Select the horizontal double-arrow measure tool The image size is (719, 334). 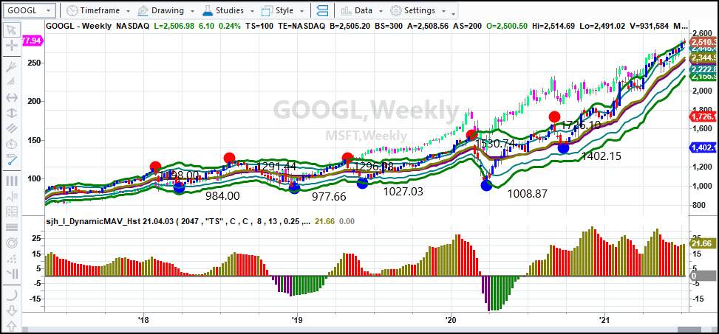12,97
